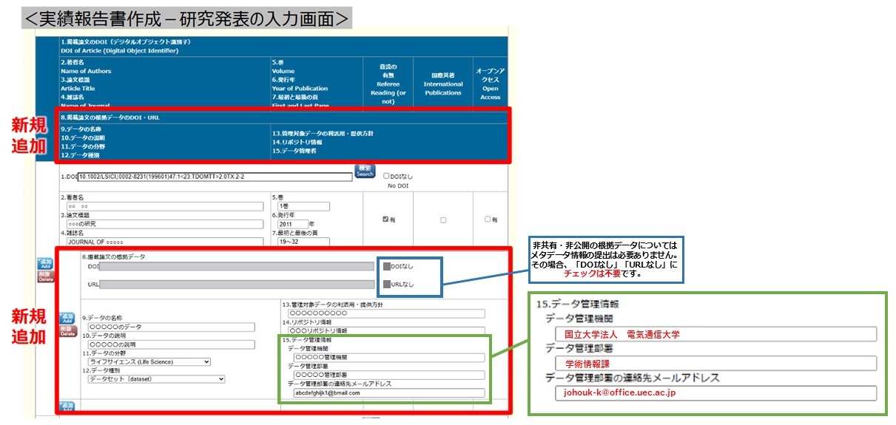
Task: Click the データ管理機関 input showing ○○○○○管理機関
Action: 388,357
